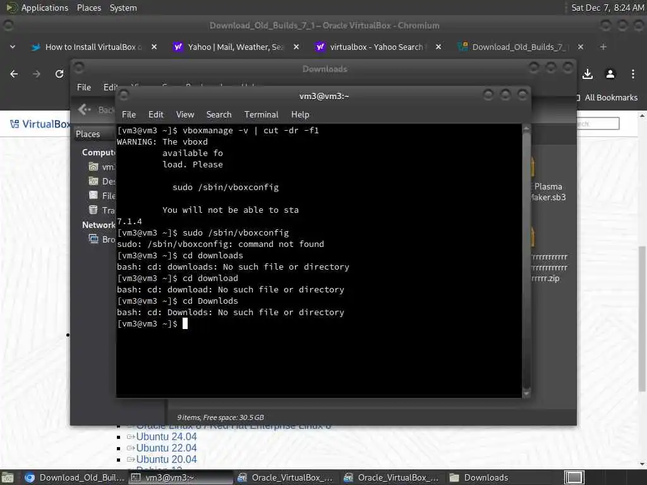Image resolution: width=647 pixels, height=485 pixels.
Task: Open the Ubuntu 24.04 download link
Action: (x=166, y=437)
